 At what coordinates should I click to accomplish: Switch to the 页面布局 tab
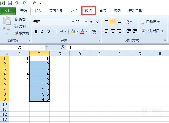(x=56, y=11)
